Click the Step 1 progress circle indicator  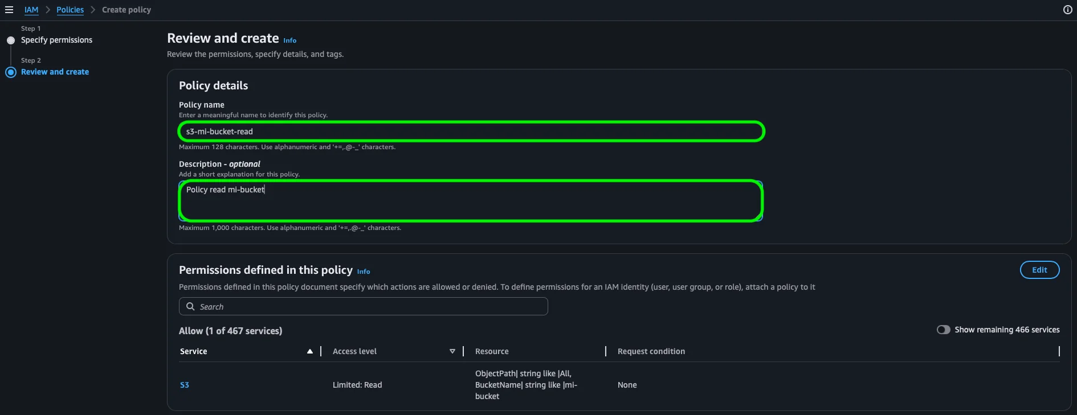point(11,40)
